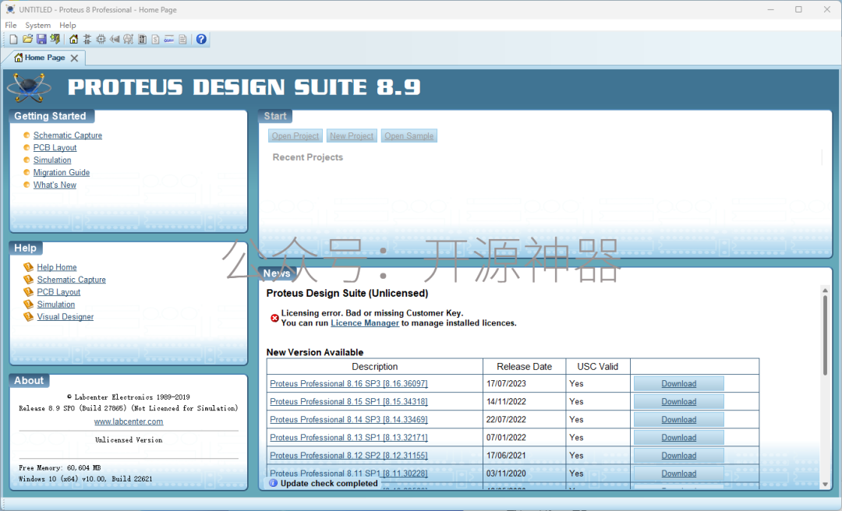Click the Open Project folder icon

tap(27, 39)
